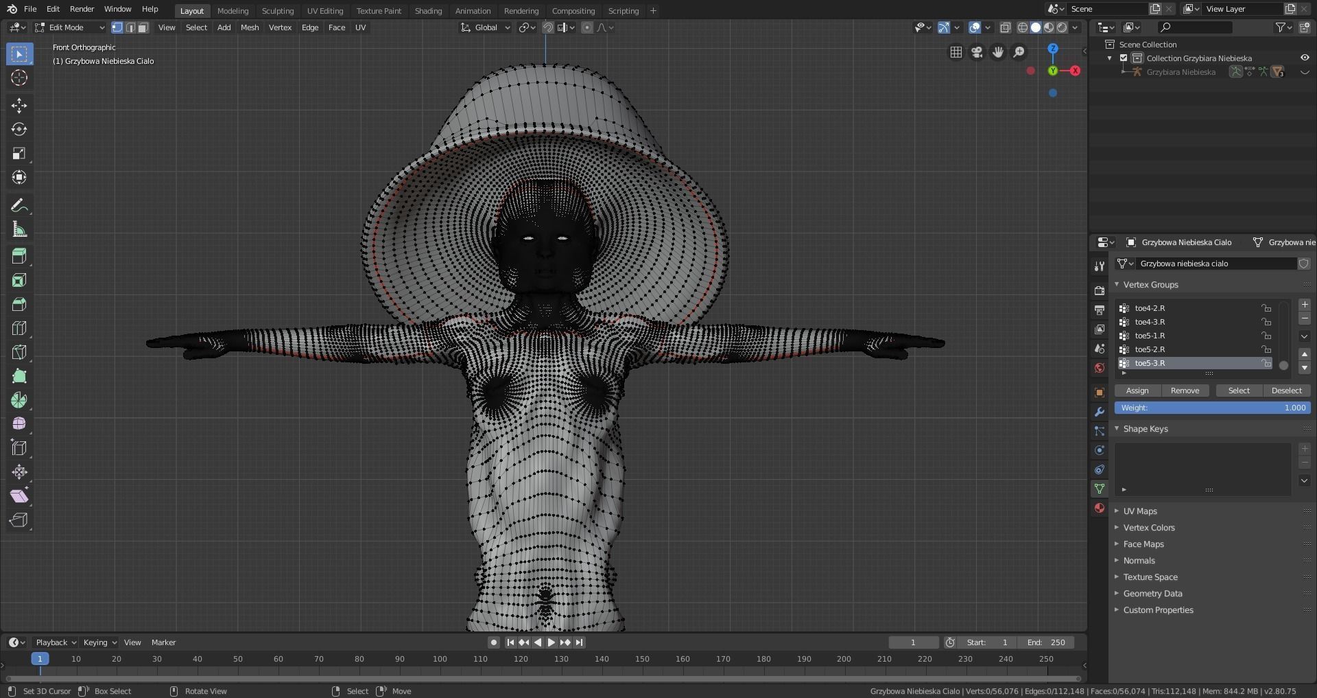Collapse the Shape Keys panel
This screenshot has width=1317, height=698.
click(x=1117, y=428)
